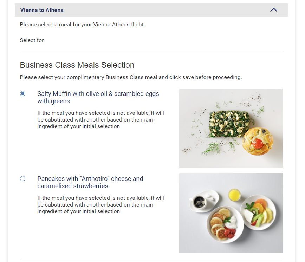
Task: Click the Pancakes with Anthotiro cheese label
Action: pos(90,182)
